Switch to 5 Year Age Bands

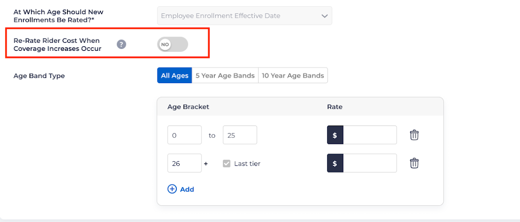point(225,76)
